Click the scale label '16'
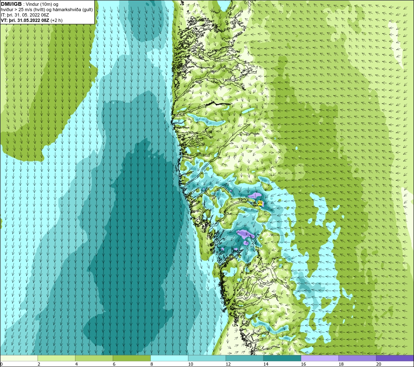414x367 pixels. click(303, 364)
